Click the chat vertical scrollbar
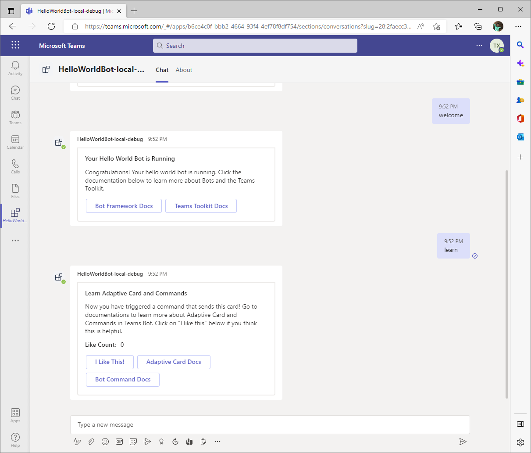Screen dimensions: 531x453 tap(507, 284)
